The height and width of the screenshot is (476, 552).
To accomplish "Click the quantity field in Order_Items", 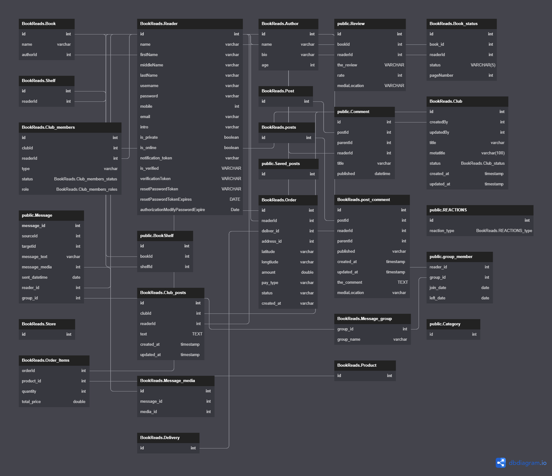I will click(54, 391).
